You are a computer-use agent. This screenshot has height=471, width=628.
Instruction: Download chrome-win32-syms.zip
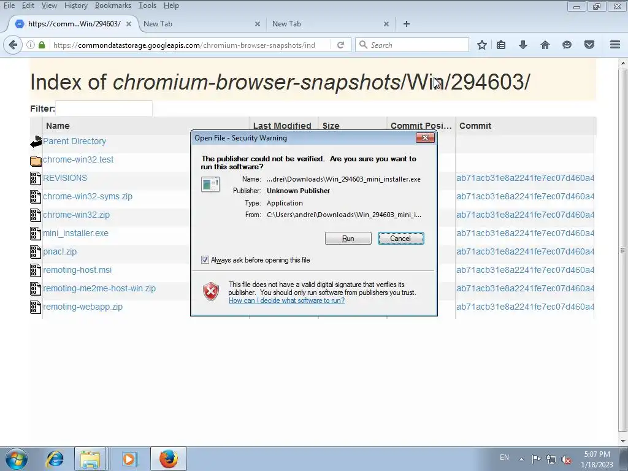[87, 197]
